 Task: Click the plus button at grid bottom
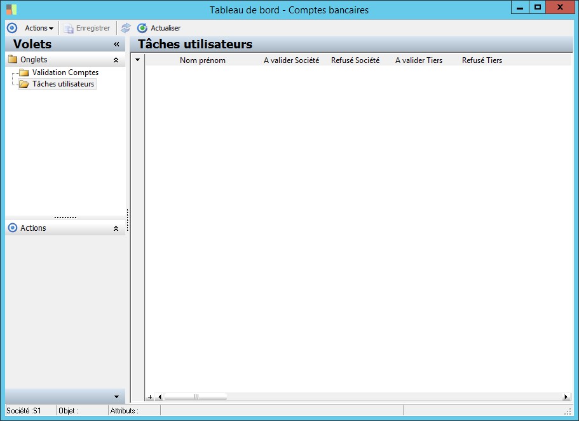pos(150,397)
